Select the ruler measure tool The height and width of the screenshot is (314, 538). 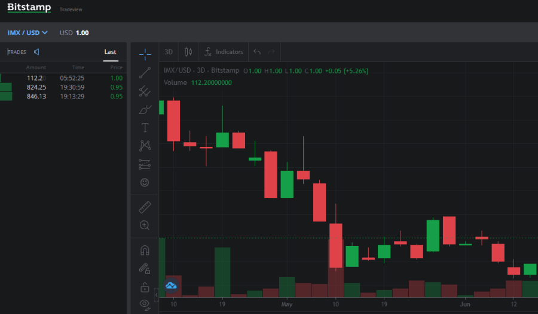[x=145, y=207]
